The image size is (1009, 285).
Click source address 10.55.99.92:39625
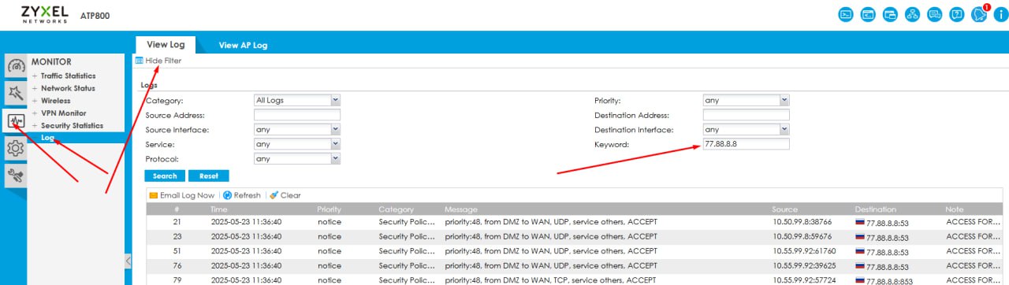(805, 265)
